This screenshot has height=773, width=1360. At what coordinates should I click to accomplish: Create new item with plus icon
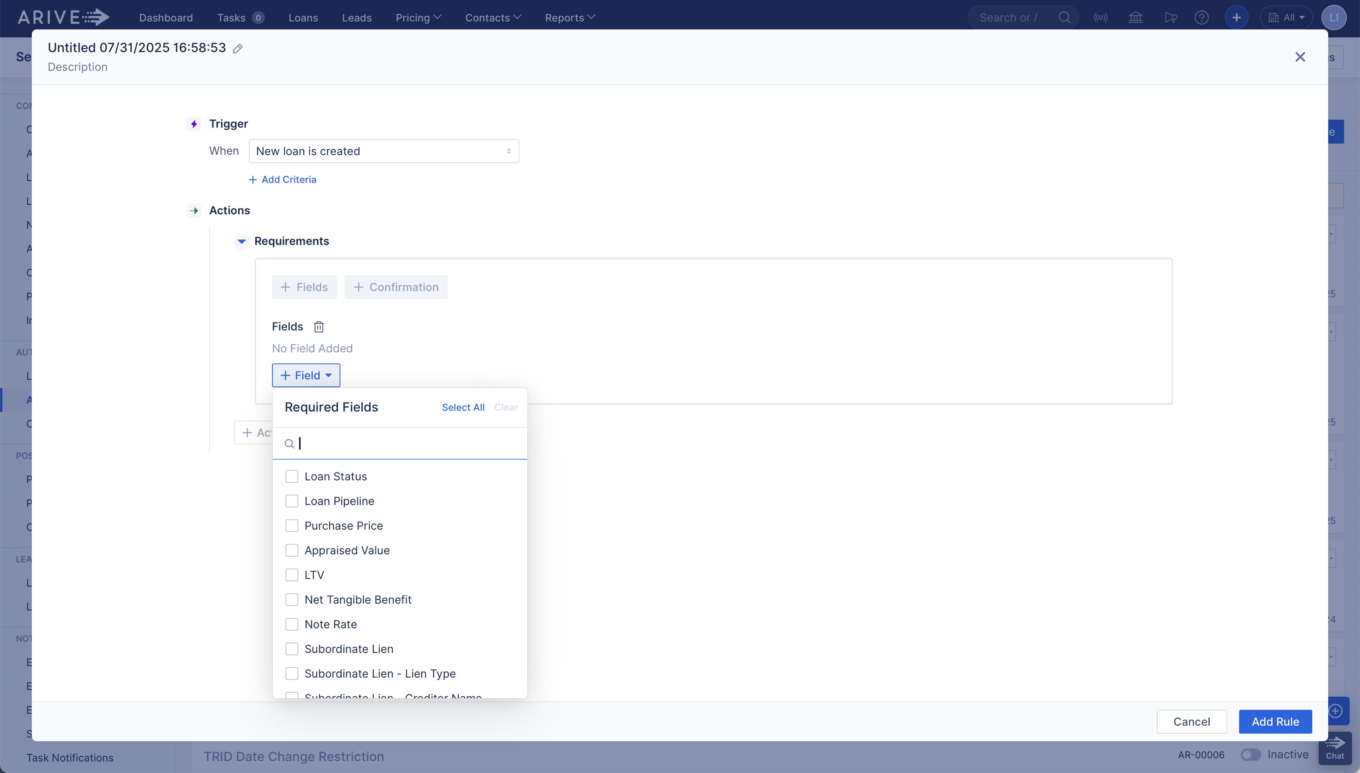(x=1236, y=17)
